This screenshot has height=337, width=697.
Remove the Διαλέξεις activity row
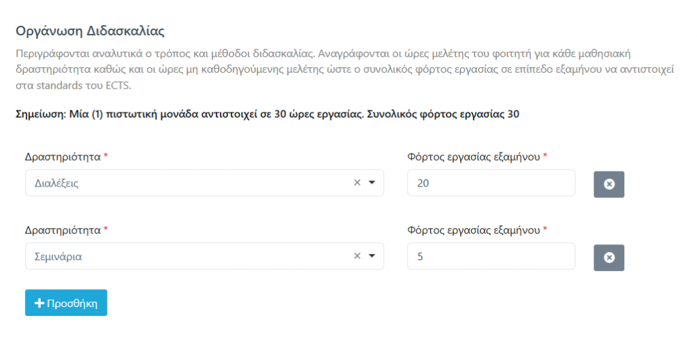coord(609,184)
